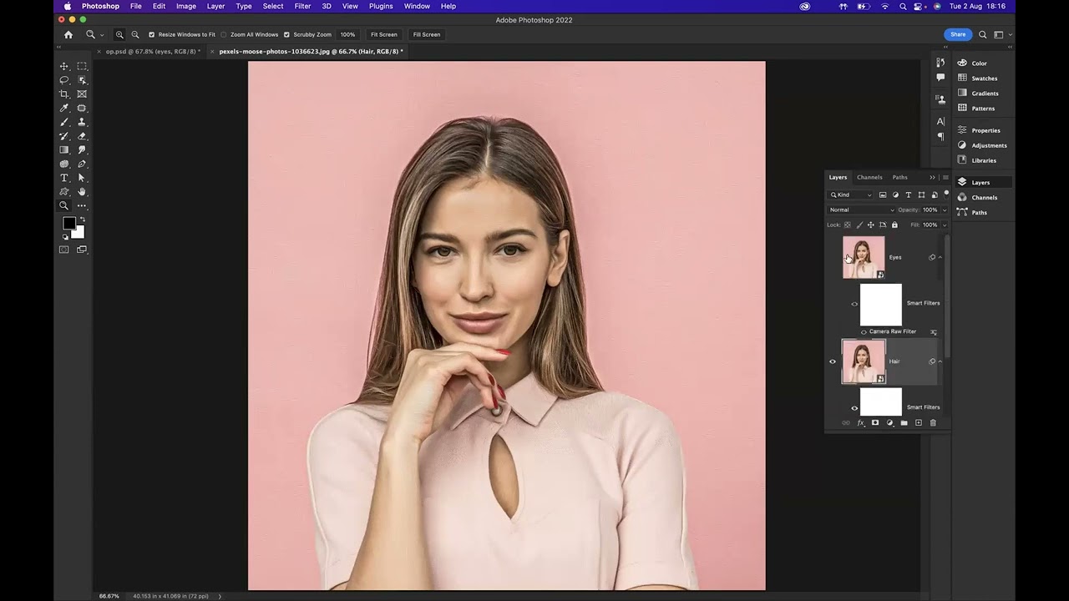1069x601 pixels.
Task: Open the Select menu
Action: coord(273,6)
